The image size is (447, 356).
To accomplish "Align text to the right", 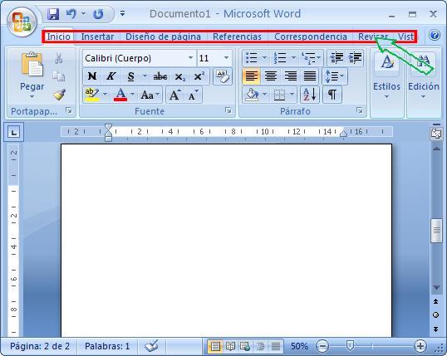I will point(290,76).
